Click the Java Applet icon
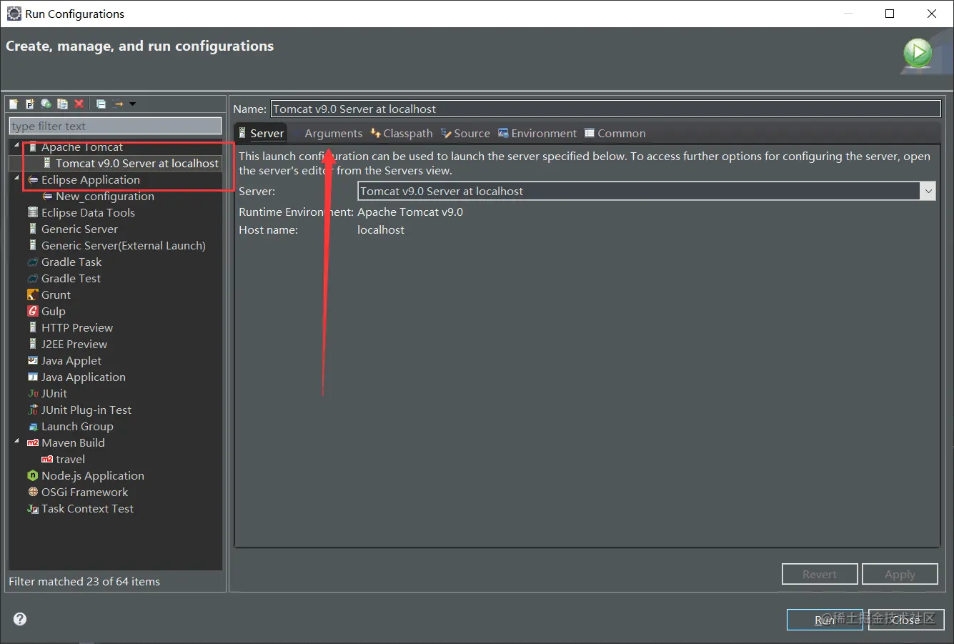Image resolution: width=954 pixels, height=644 pixels. [33, 360]
